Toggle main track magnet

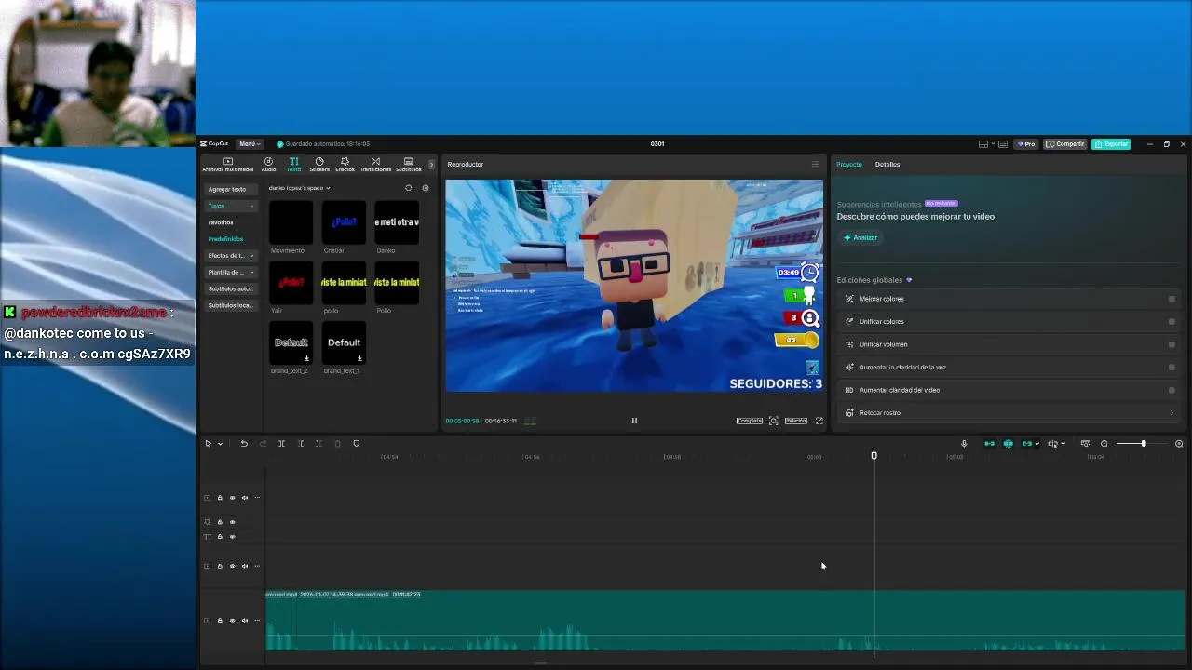989,444
